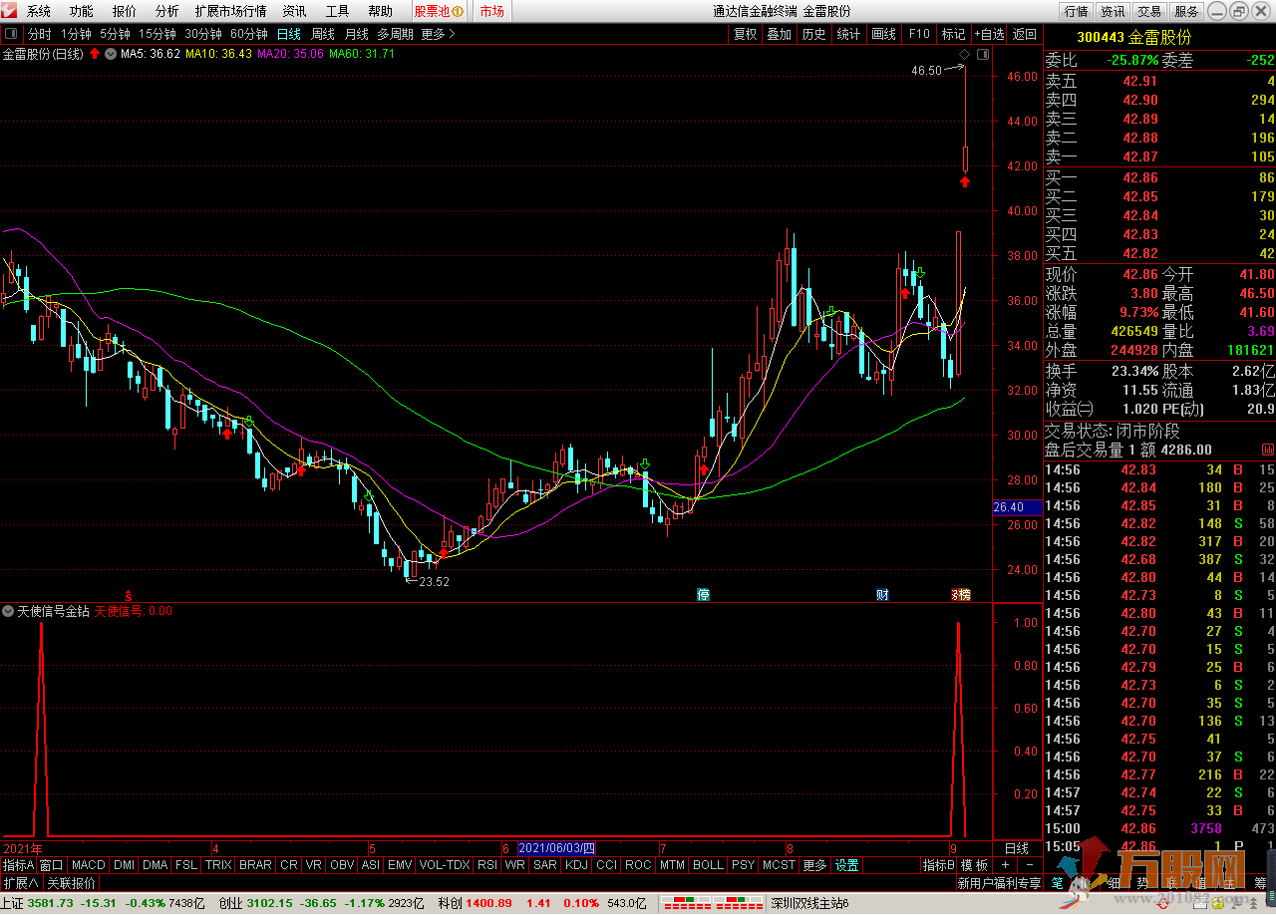Select the RSI indicator tab
This screenshot has width=1276, height=915.
(487, 865)
